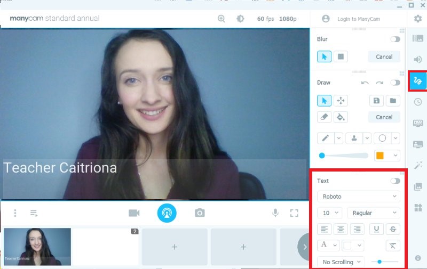Image resolution: width=427 pixels, height=269 pixels.
Task: Open ManyCam settings gear
Action: click(418, 19)
